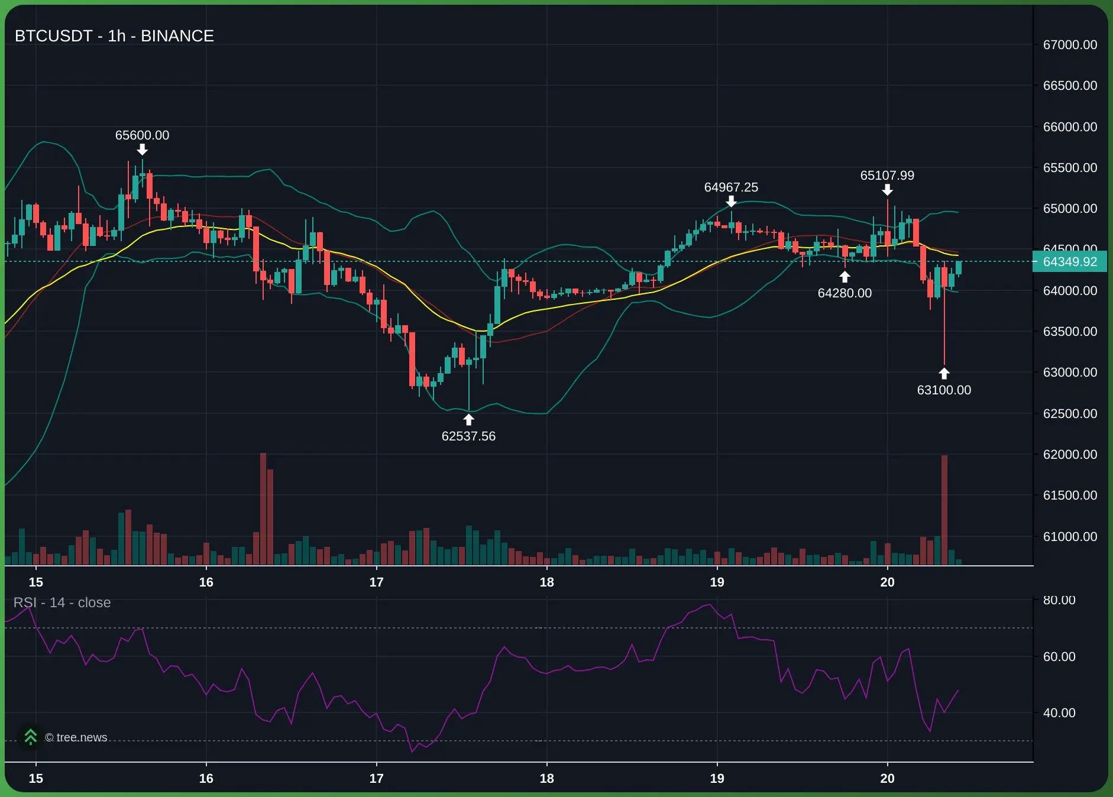Click date 16 on RSI panel time axis
The image size is (1113, 797).
pos(206,779)
